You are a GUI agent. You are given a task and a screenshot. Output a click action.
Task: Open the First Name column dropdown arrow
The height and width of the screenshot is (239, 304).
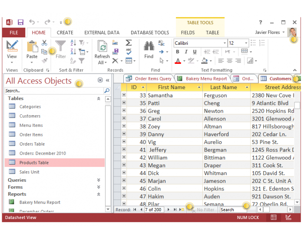point(199,87)
